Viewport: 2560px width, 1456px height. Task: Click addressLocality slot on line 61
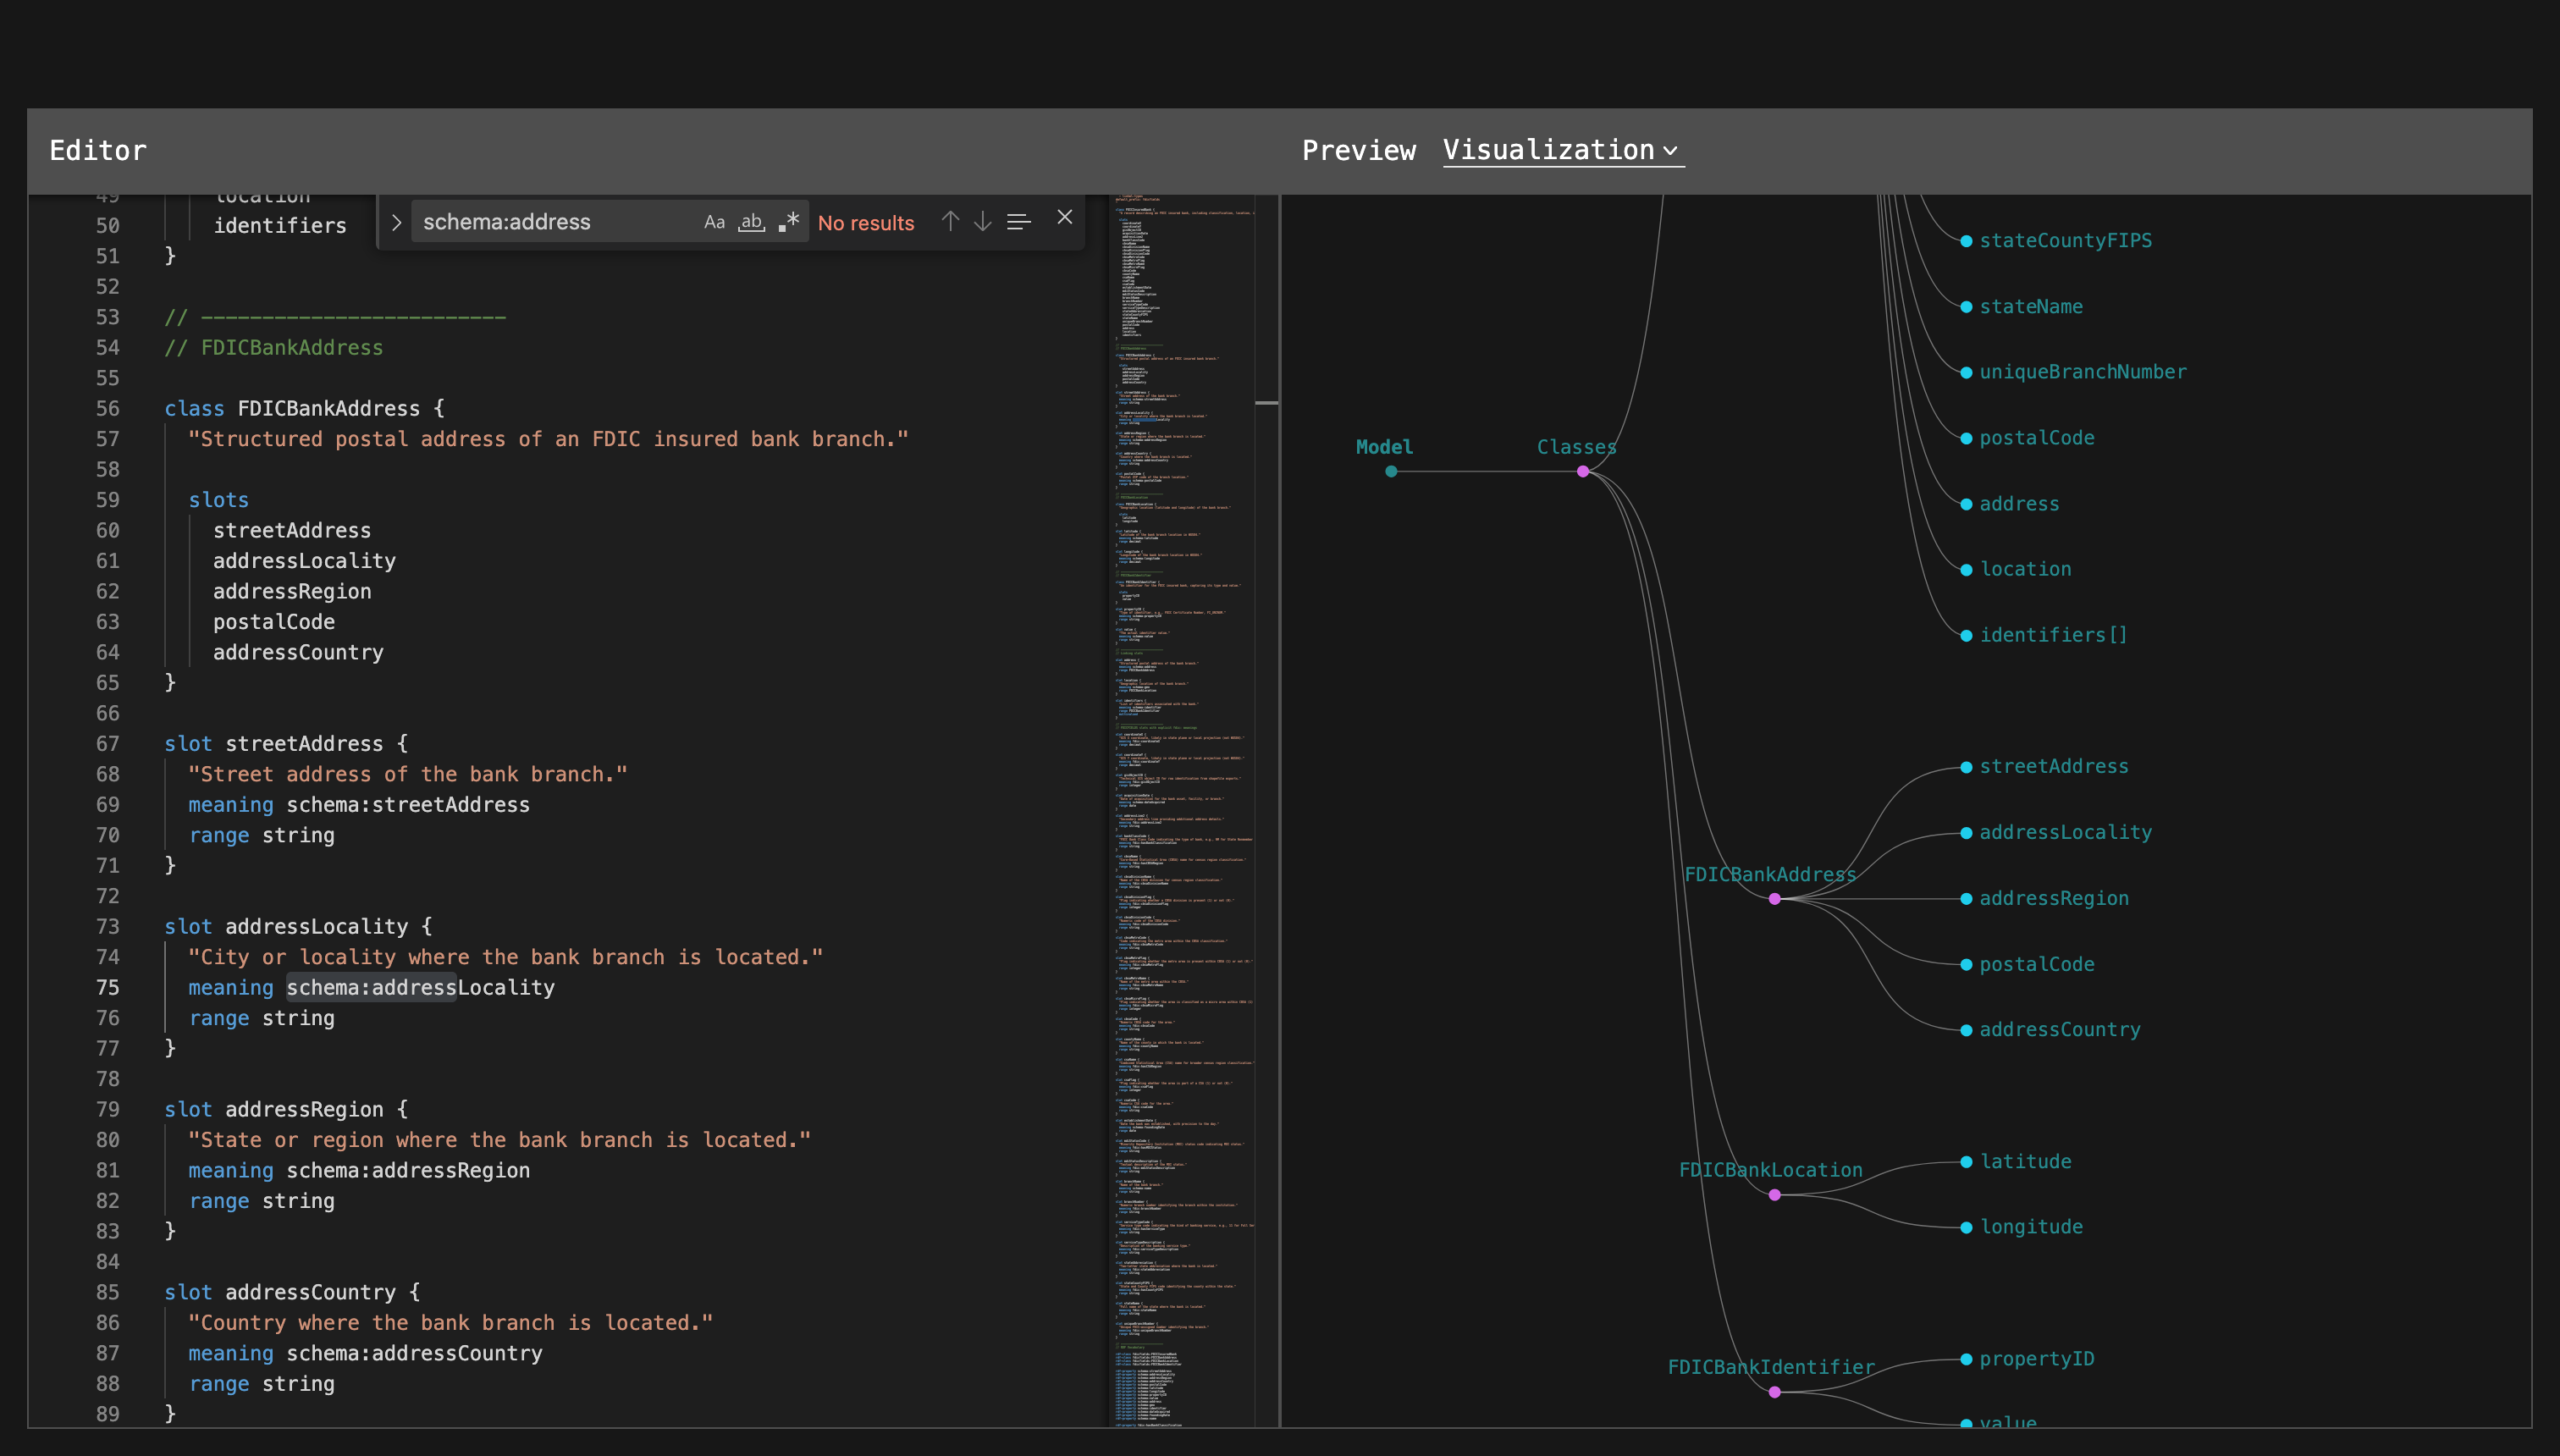304,561
